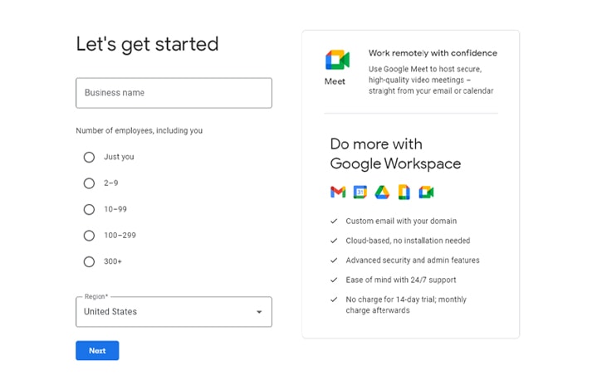Open the Region dropdown arrow
The width and height of the screenshot is (602, 380).
point(259,312)
